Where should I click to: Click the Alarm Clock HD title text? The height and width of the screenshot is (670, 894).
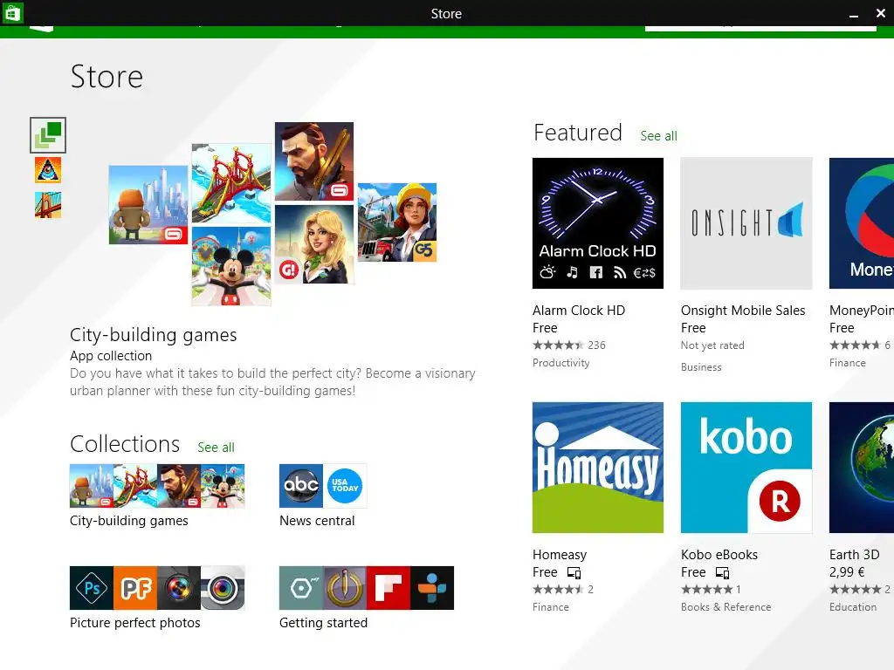click(x=579, y=311)
